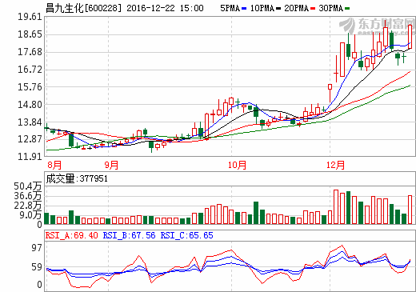Select the 9月 time axis label
The height and width of the screenshot is (292, 416).
(x=111, y=165)
